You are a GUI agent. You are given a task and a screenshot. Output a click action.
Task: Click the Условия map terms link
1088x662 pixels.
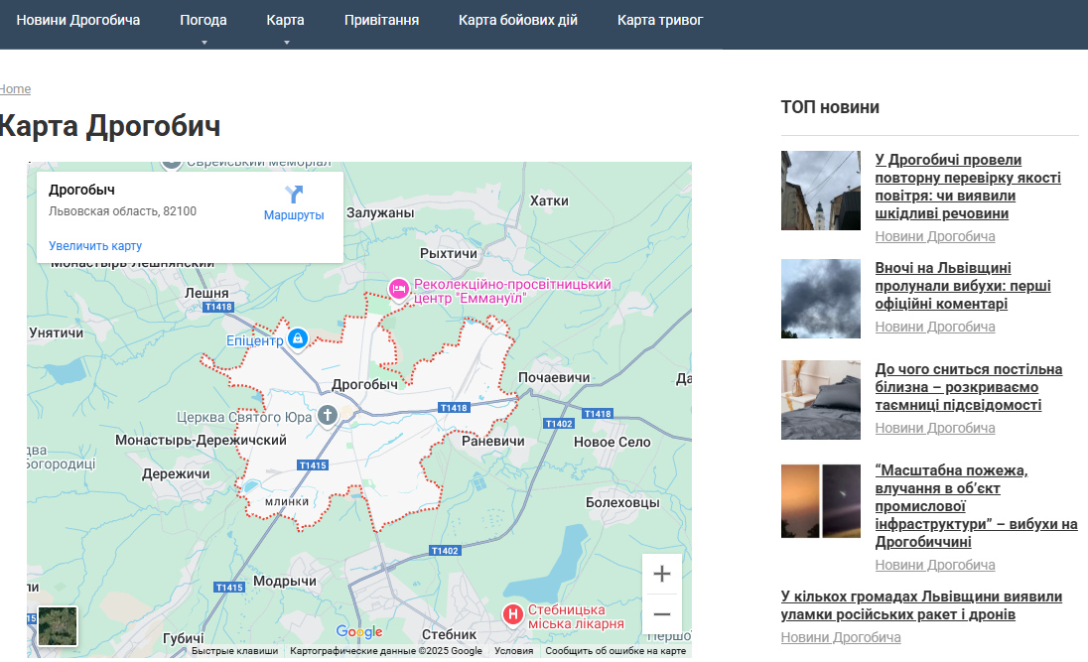tap(513, 651)
